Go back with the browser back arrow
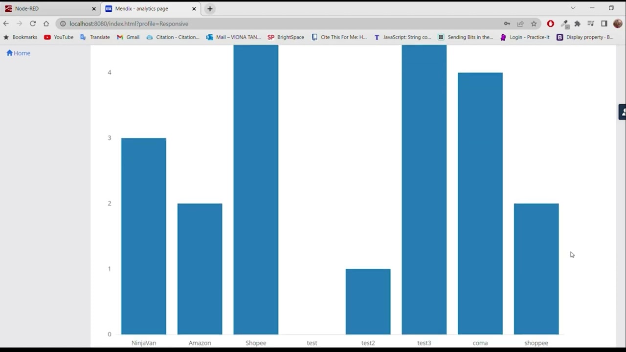The height and width of the screenshot is (352, 626). point(6,23)
